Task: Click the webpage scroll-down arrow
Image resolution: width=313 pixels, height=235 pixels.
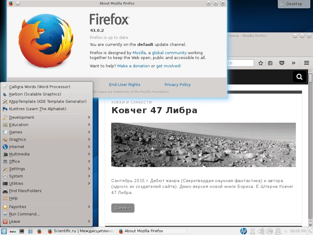Action: (x=311, y=225)
